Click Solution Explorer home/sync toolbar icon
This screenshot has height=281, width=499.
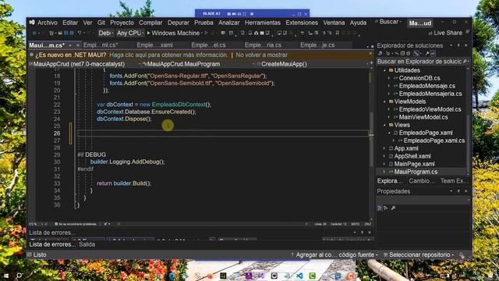pyautogui.click(x=380, y=54)
